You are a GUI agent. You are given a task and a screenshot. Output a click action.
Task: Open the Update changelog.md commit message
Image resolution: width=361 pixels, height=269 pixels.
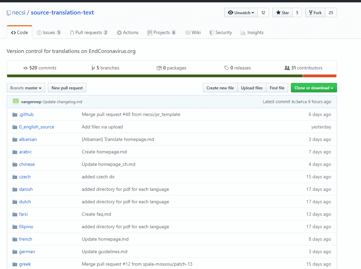62,102
